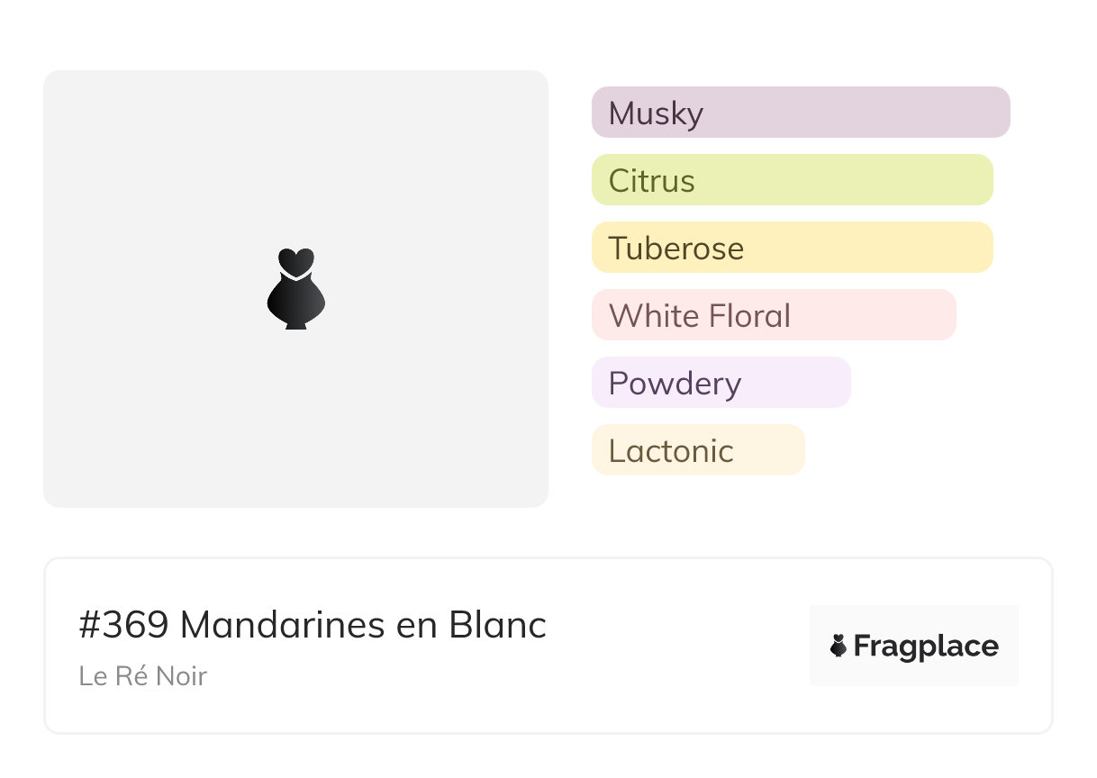Click the word "Floral" in the accord list
The width and height of the screenshot is (1097, 778).
point(749,316)
